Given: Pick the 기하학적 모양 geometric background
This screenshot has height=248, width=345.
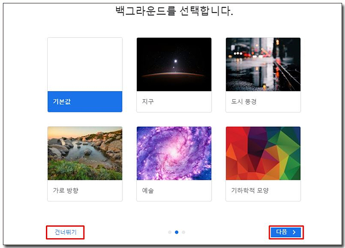Looking at the screenshot, I should (x=263, y=164).
